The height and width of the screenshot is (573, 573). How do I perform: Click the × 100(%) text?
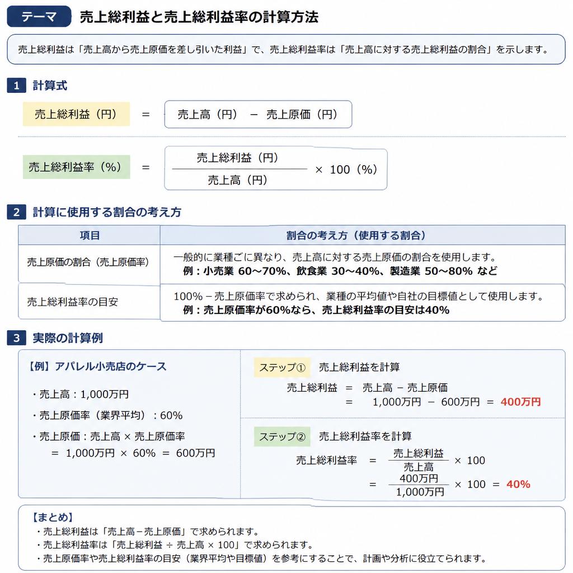point(346,170)
